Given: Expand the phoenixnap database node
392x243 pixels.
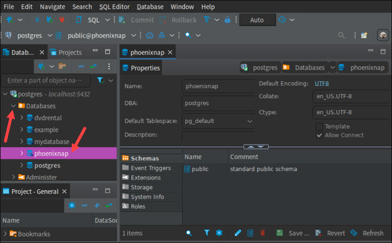Looking at the screenshot, I should pyautogui.click(x=22, y=153).
